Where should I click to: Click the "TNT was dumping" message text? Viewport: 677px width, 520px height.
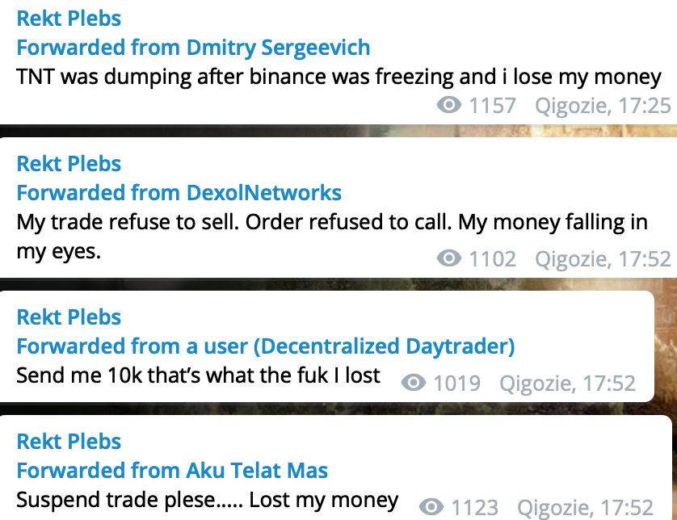point(338,77)
